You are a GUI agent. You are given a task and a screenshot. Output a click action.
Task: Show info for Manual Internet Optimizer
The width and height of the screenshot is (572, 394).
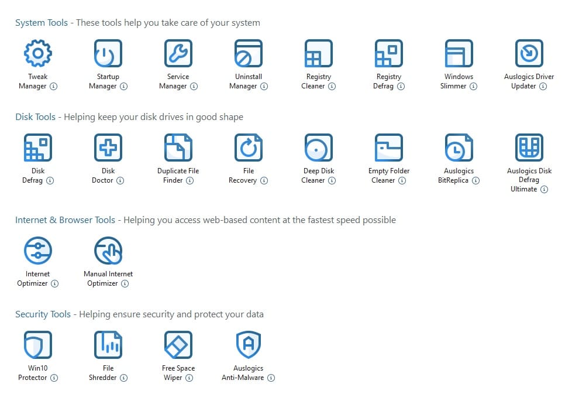click(125, 283)
